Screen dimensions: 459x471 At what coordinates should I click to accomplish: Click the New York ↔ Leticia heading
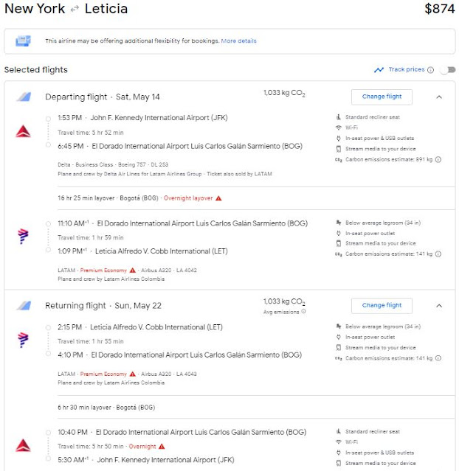(x=66, y=8)
